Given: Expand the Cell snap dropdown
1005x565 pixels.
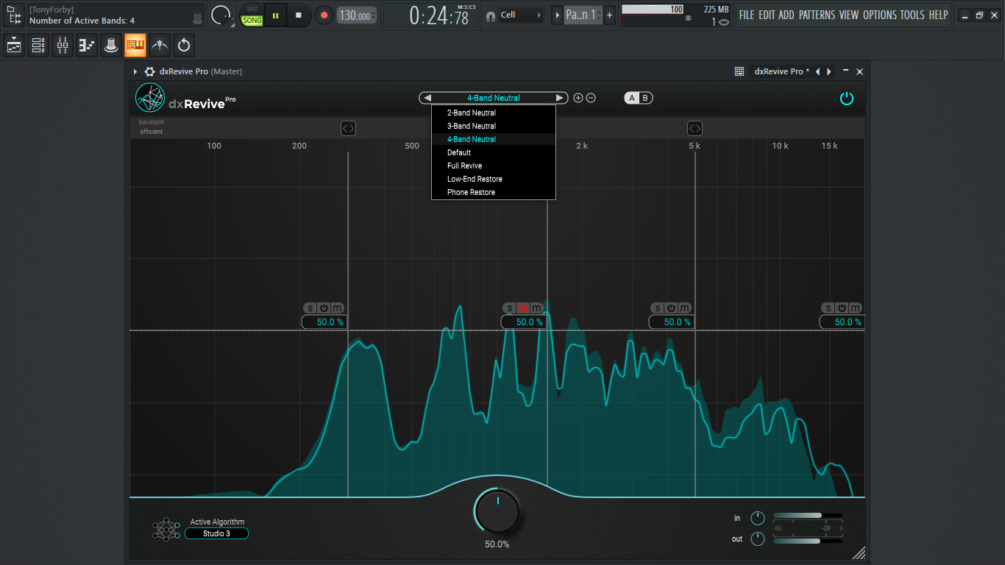Looking at the screenshot, I should pyautogui.click(x=522, y=15).
